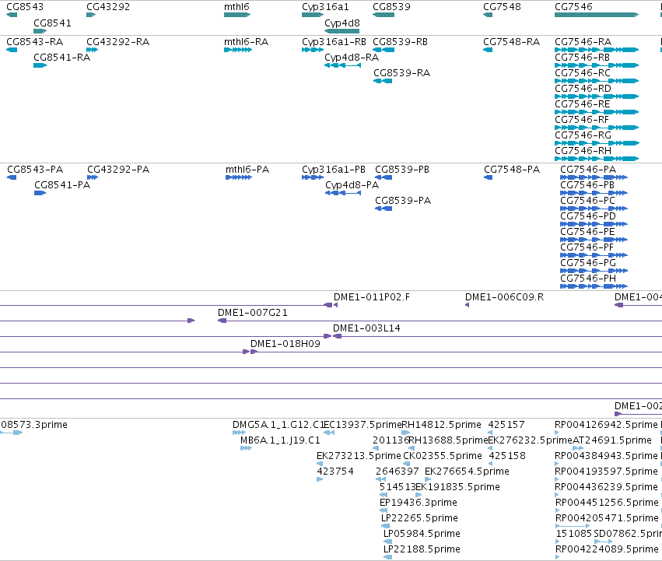This screenshot has height=561, width=662.
Task: Click the CG7546-PE protein label
Action: tap(587, 232)
